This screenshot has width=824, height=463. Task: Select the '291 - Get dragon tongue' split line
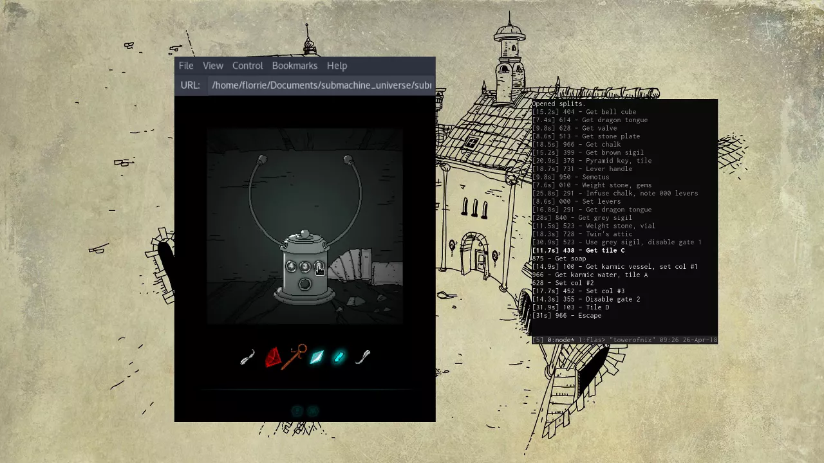tap(592, 210)
